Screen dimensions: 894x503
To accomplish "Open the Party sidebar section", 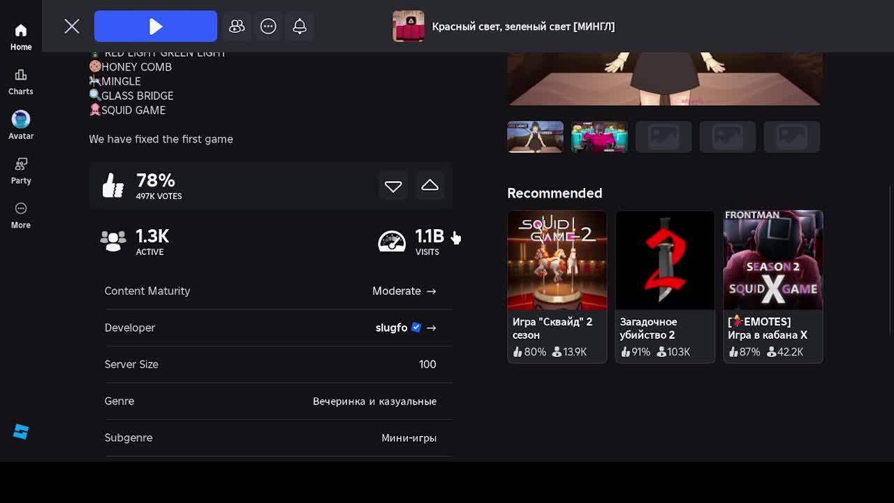I will tap(21, 170).
